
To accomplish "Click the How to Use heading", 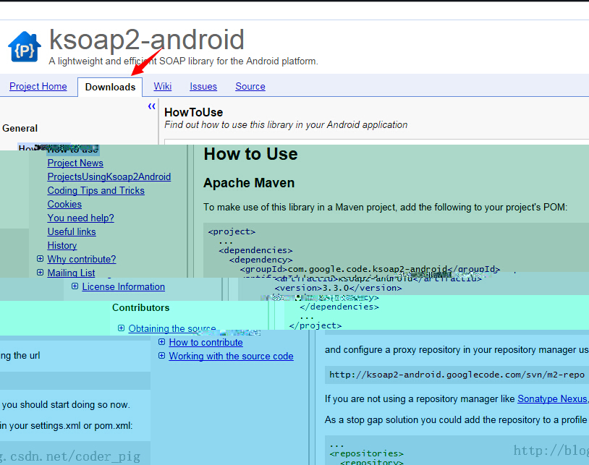I will (250, 154).
